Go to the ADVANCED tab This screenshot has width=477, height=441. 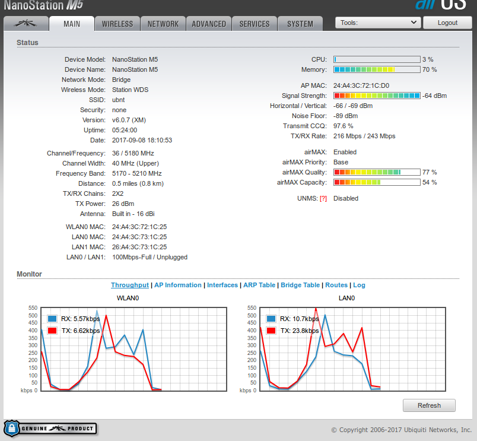click(209, 23)
